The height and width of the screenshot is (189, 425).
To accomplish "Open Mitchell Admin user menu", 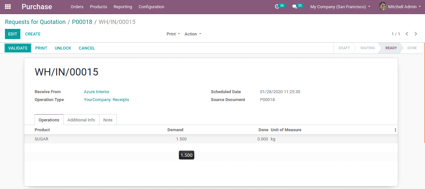I will coord(400,7).
